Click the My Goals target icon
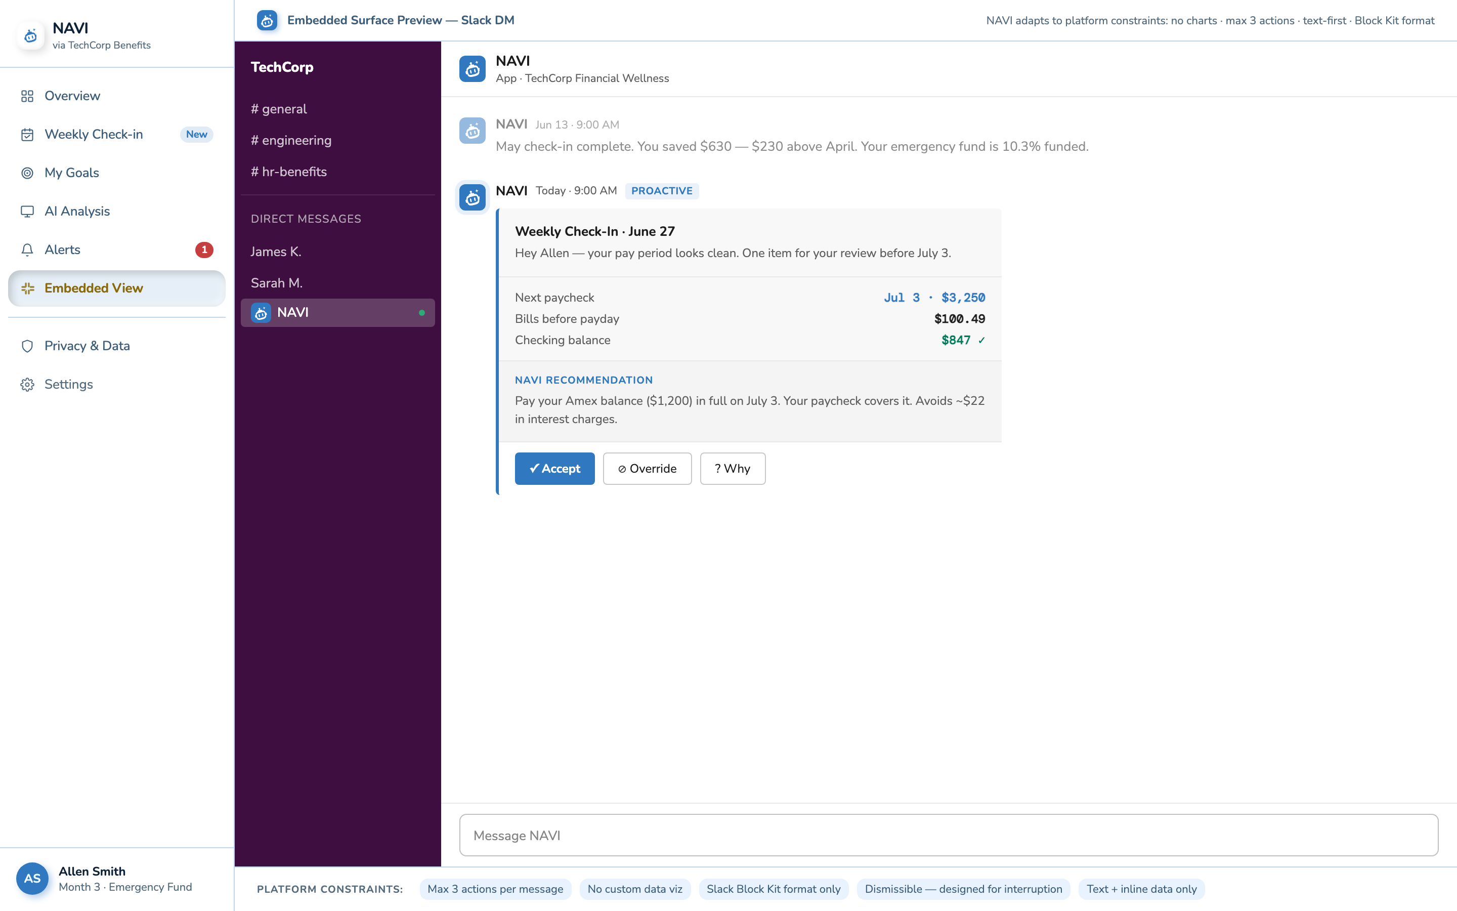The height and width of the screenshot is (911, 1457). point(27,173)
